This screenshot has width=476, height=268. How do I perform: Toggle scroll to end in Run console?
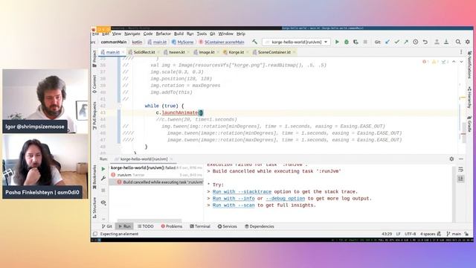[461, 179]
